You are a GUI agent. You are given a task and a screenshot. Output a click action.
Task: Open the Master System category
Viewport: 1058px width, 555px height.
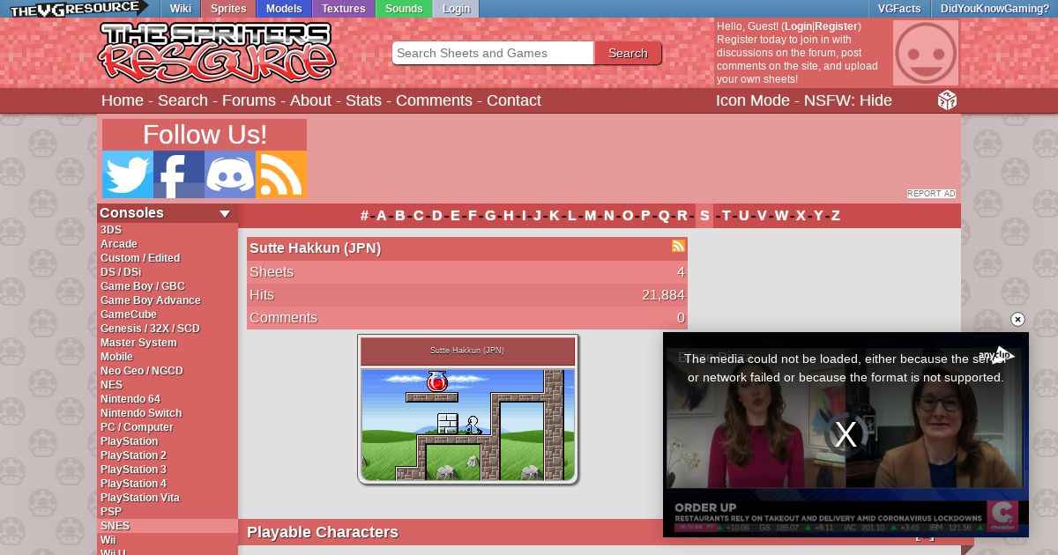point(168,343)
